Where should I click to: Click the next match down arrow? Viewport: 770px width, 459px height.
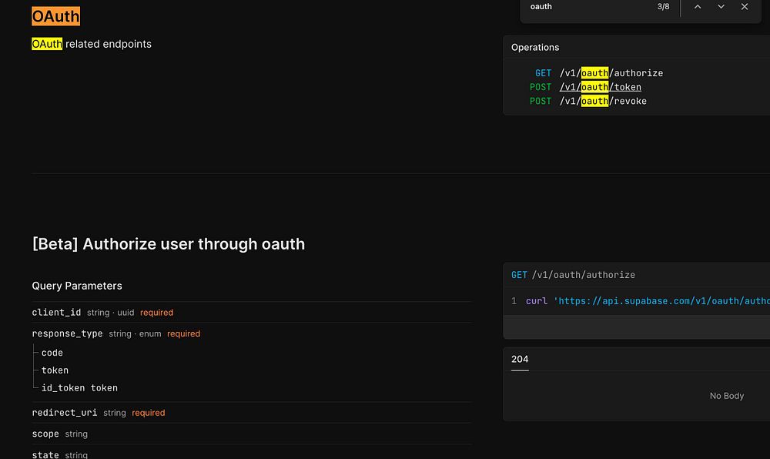tap(721, 7)
